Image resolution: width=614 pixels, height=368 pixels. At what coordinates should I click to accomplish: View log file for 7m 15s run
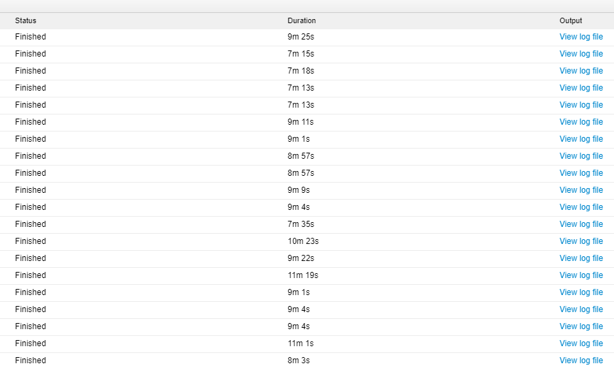tap(581, 54)
